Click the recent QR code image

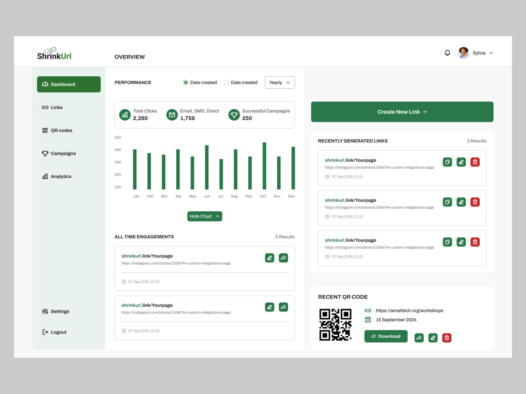pos(335,325)
